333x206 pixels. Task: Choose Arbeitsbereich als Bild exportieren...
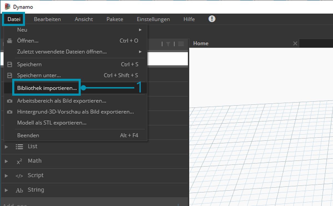(75, 101)
